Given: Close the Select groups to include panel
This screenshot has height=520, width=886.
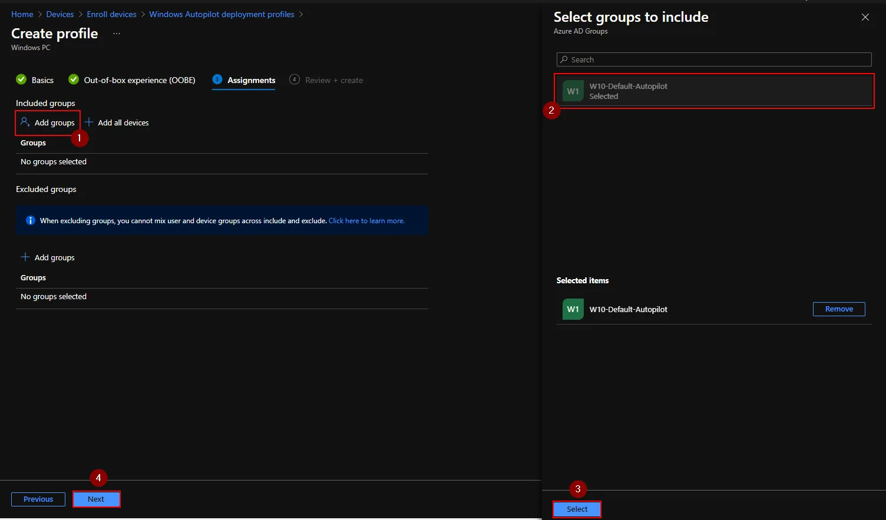Looking at the screenshot, I should coord(865,17).
